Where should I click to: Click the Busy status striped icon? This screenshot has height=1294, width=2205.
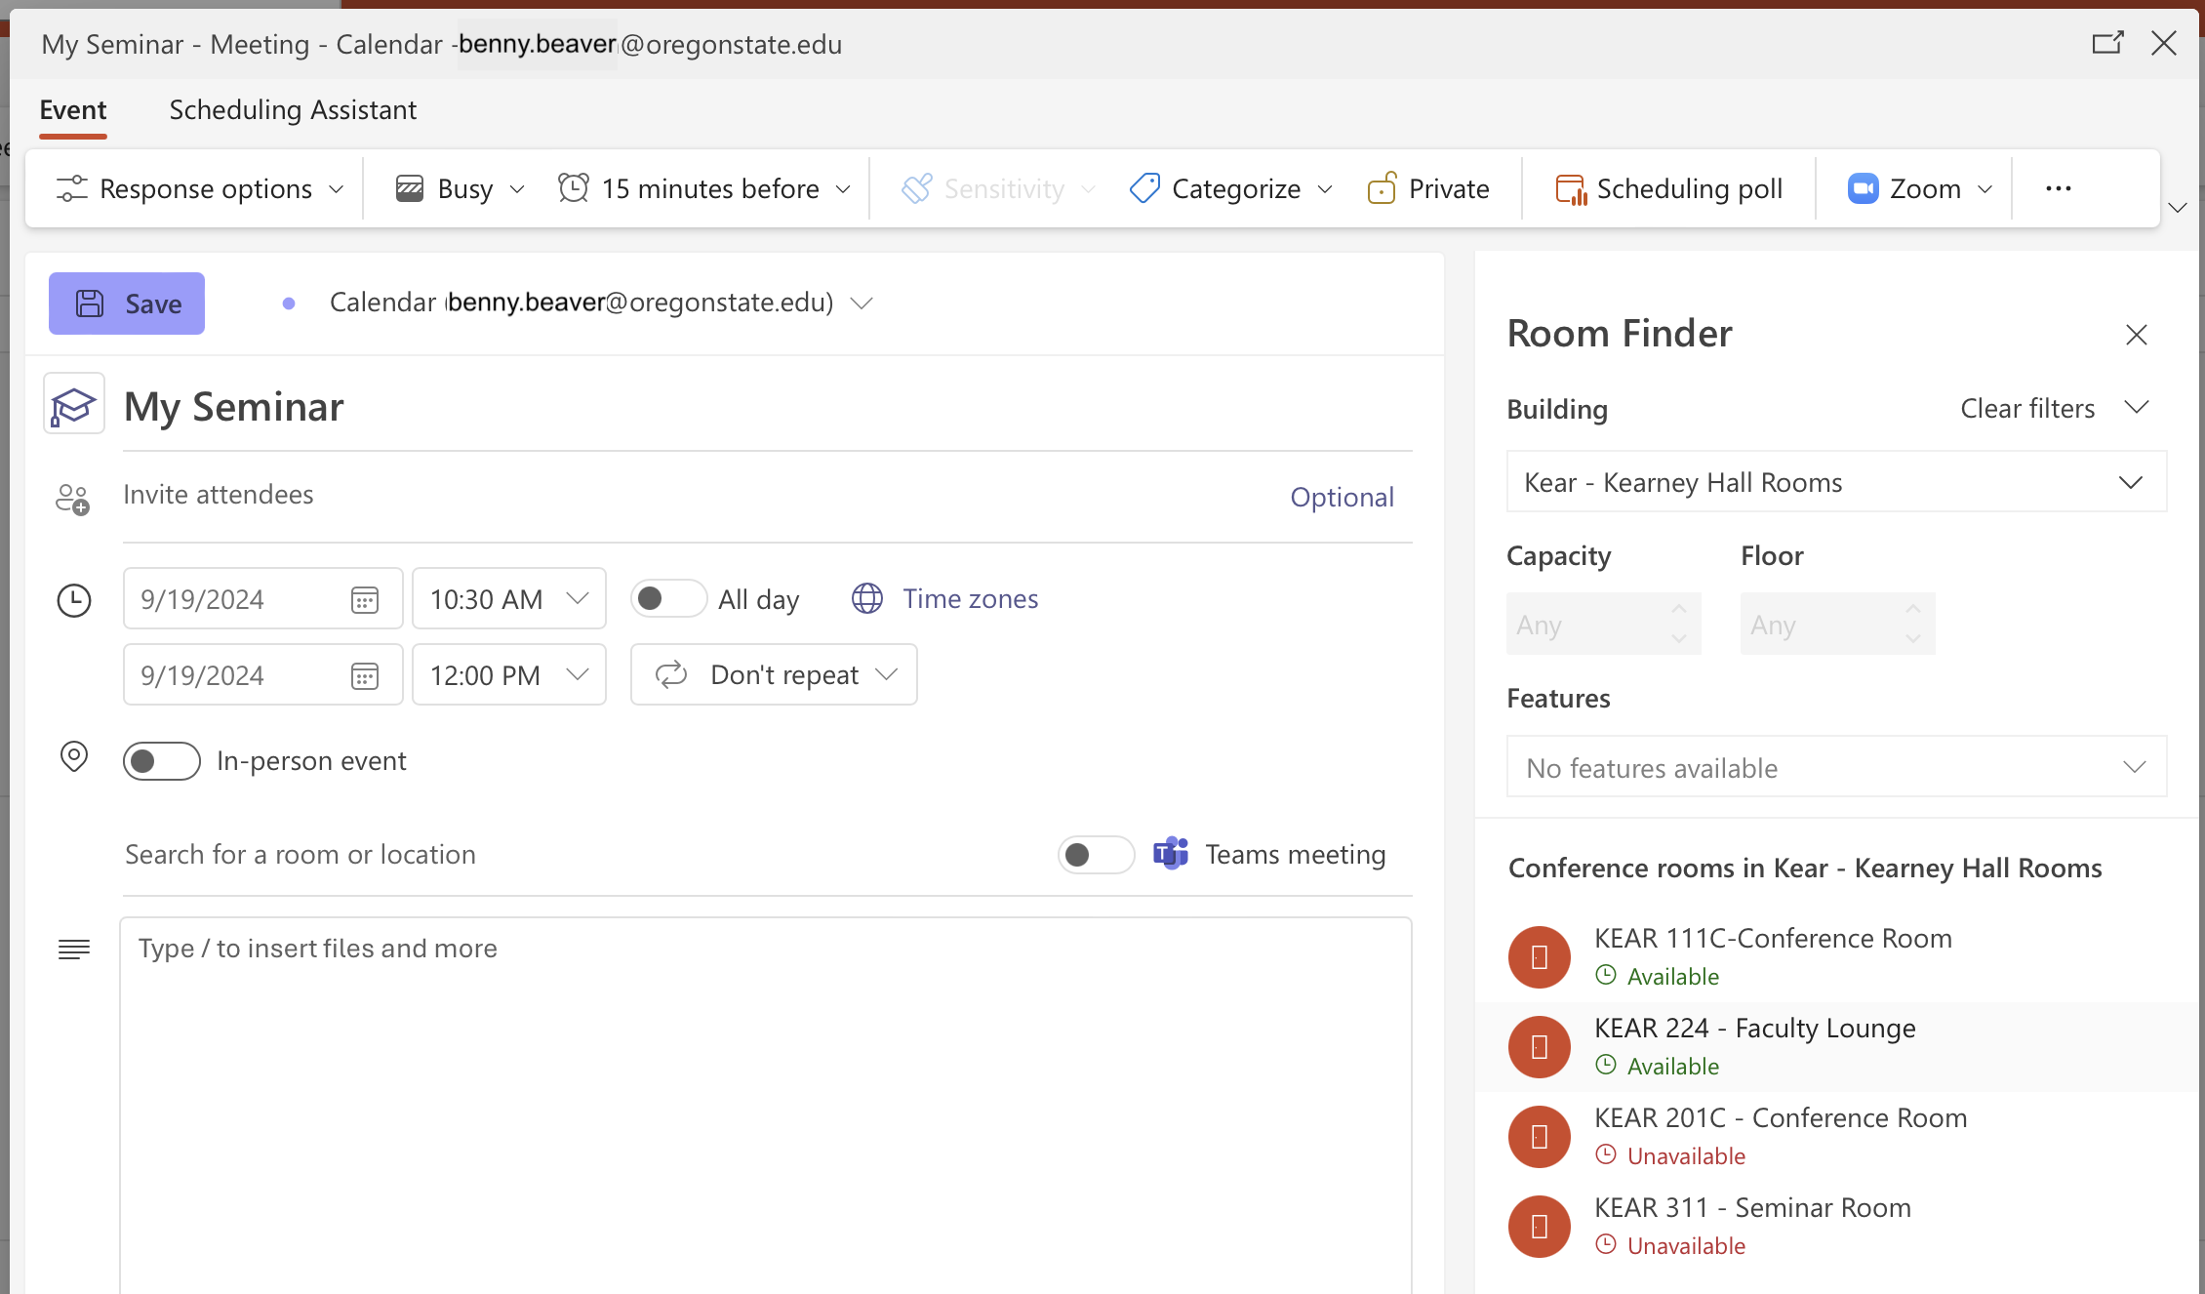point(410,188)
